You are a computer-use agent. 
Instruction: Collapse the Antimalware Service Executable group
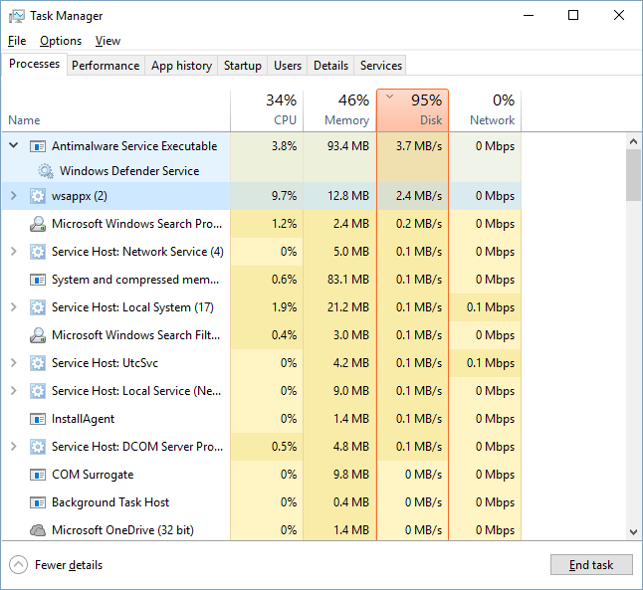14,145
